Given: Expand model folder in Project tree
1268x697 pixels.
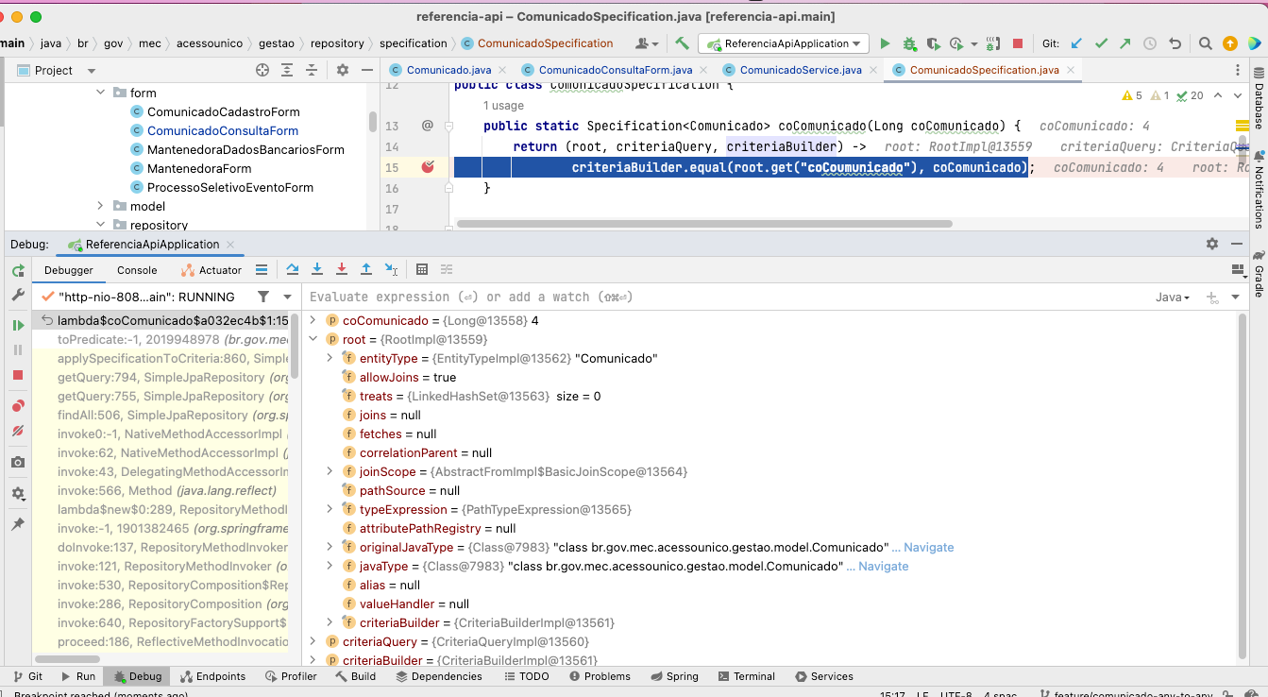Looking at the screenshot, I should pos(101,206).
